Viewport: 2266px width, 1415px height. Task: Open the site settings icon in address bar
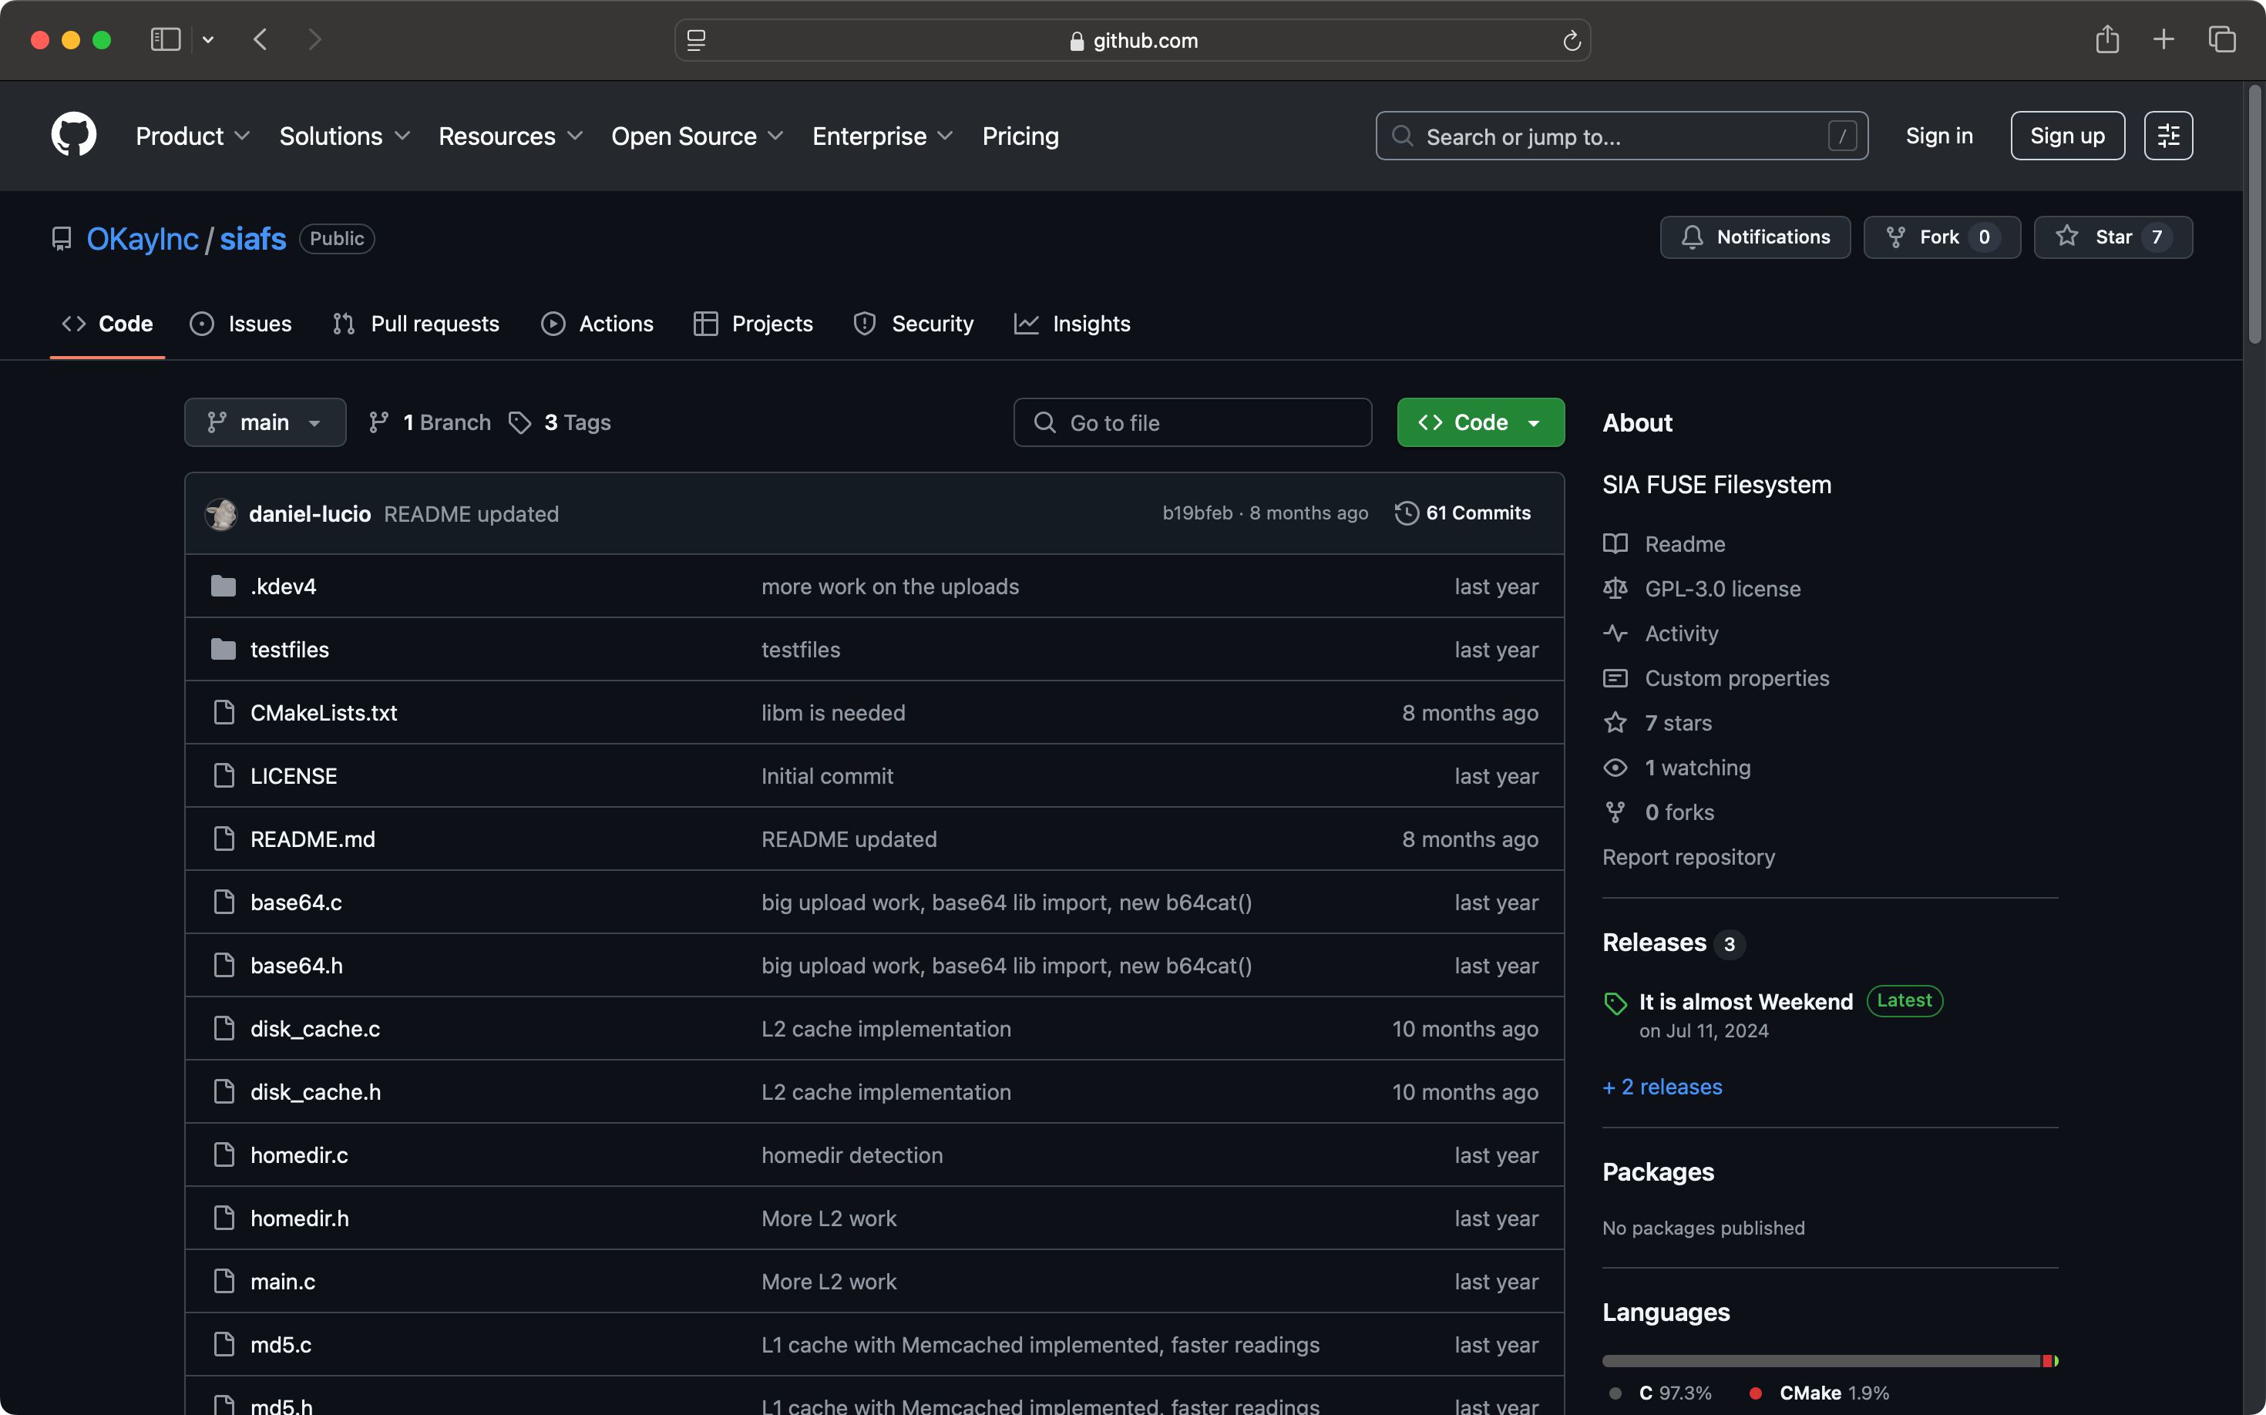coord(696,40)
